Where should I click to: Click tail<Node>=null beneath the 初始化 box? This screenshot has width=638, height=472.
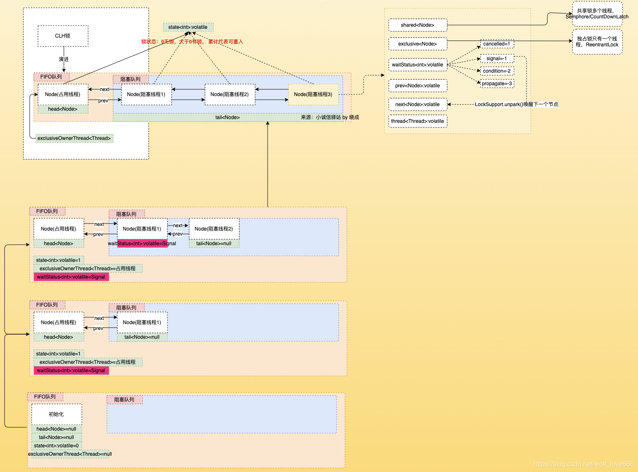tap(56, 437)
